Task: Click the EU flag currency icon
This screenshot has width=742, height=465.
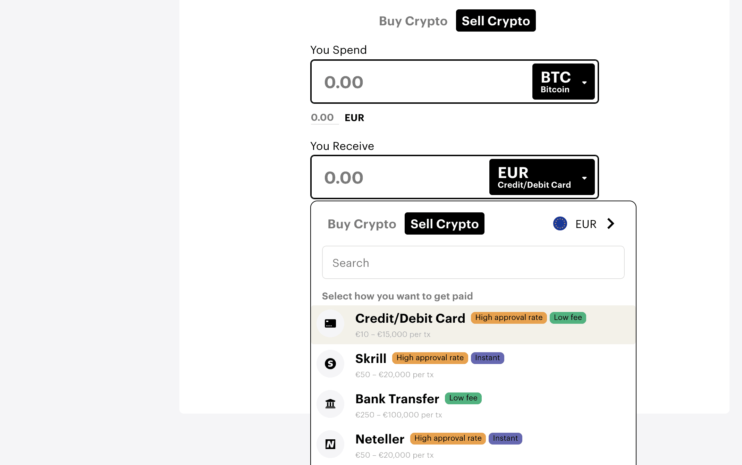Action: pos(560,223)
